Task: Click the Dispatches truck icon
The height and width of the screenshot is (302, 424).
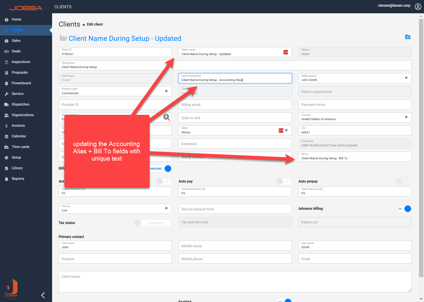Action: point(6,105)
